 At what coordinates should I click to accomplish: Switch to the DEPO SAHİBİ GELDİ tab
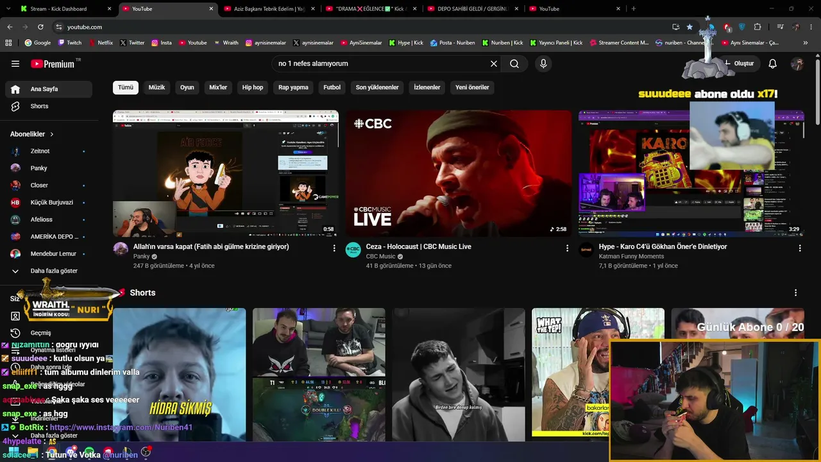click(473, 8)
